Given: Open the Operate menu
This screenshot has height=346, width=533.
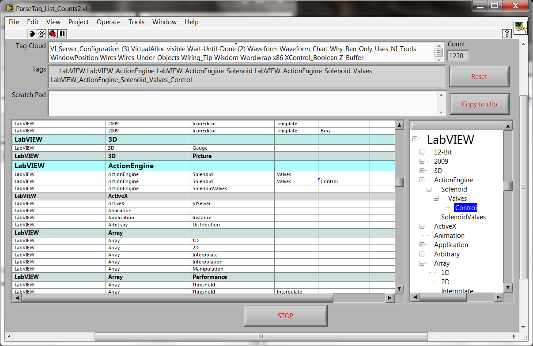Looking at the screenshot, I should coord(109,22).
